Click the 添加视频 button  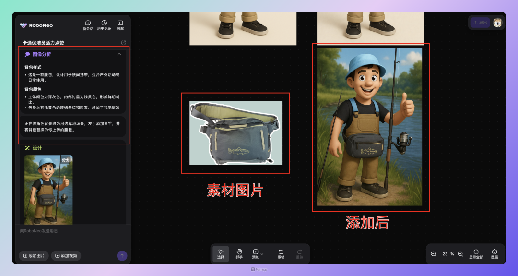[x=66, y=255]
